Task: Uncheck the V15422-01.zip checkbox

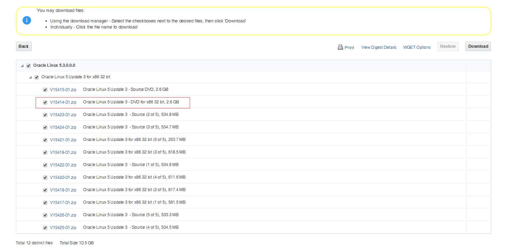Action: pos(45,165)
